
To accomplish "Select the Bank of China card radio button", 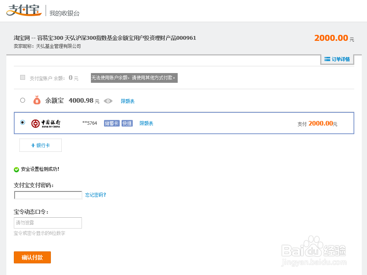I will pos(23,123).
